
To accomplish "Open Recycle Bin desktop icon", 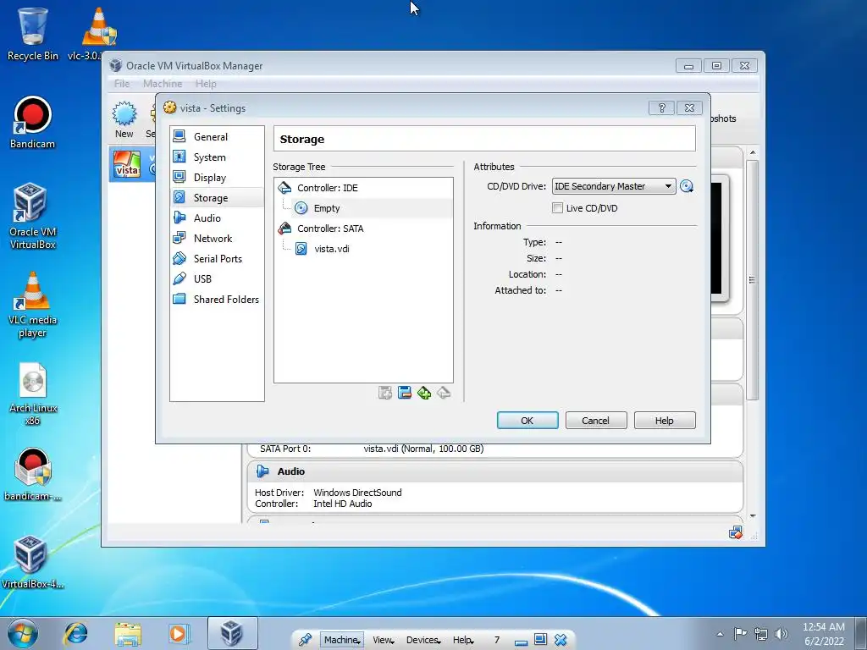I will pos(33,34).
